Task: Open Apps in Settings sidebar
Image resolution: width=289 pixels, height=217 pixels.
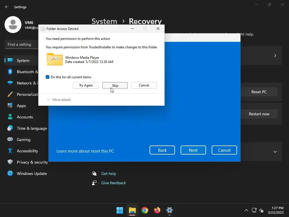Action: (21, 106)
